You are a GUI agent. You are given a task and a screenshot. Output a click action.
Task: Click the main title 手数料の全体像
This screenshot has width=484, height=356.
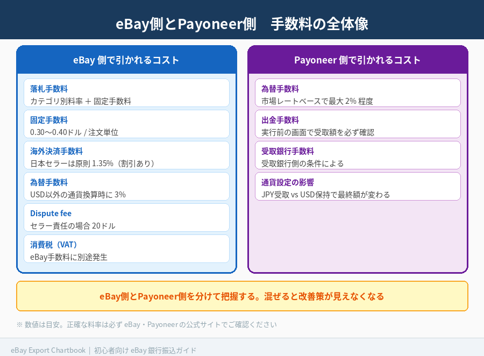[242, 24]
